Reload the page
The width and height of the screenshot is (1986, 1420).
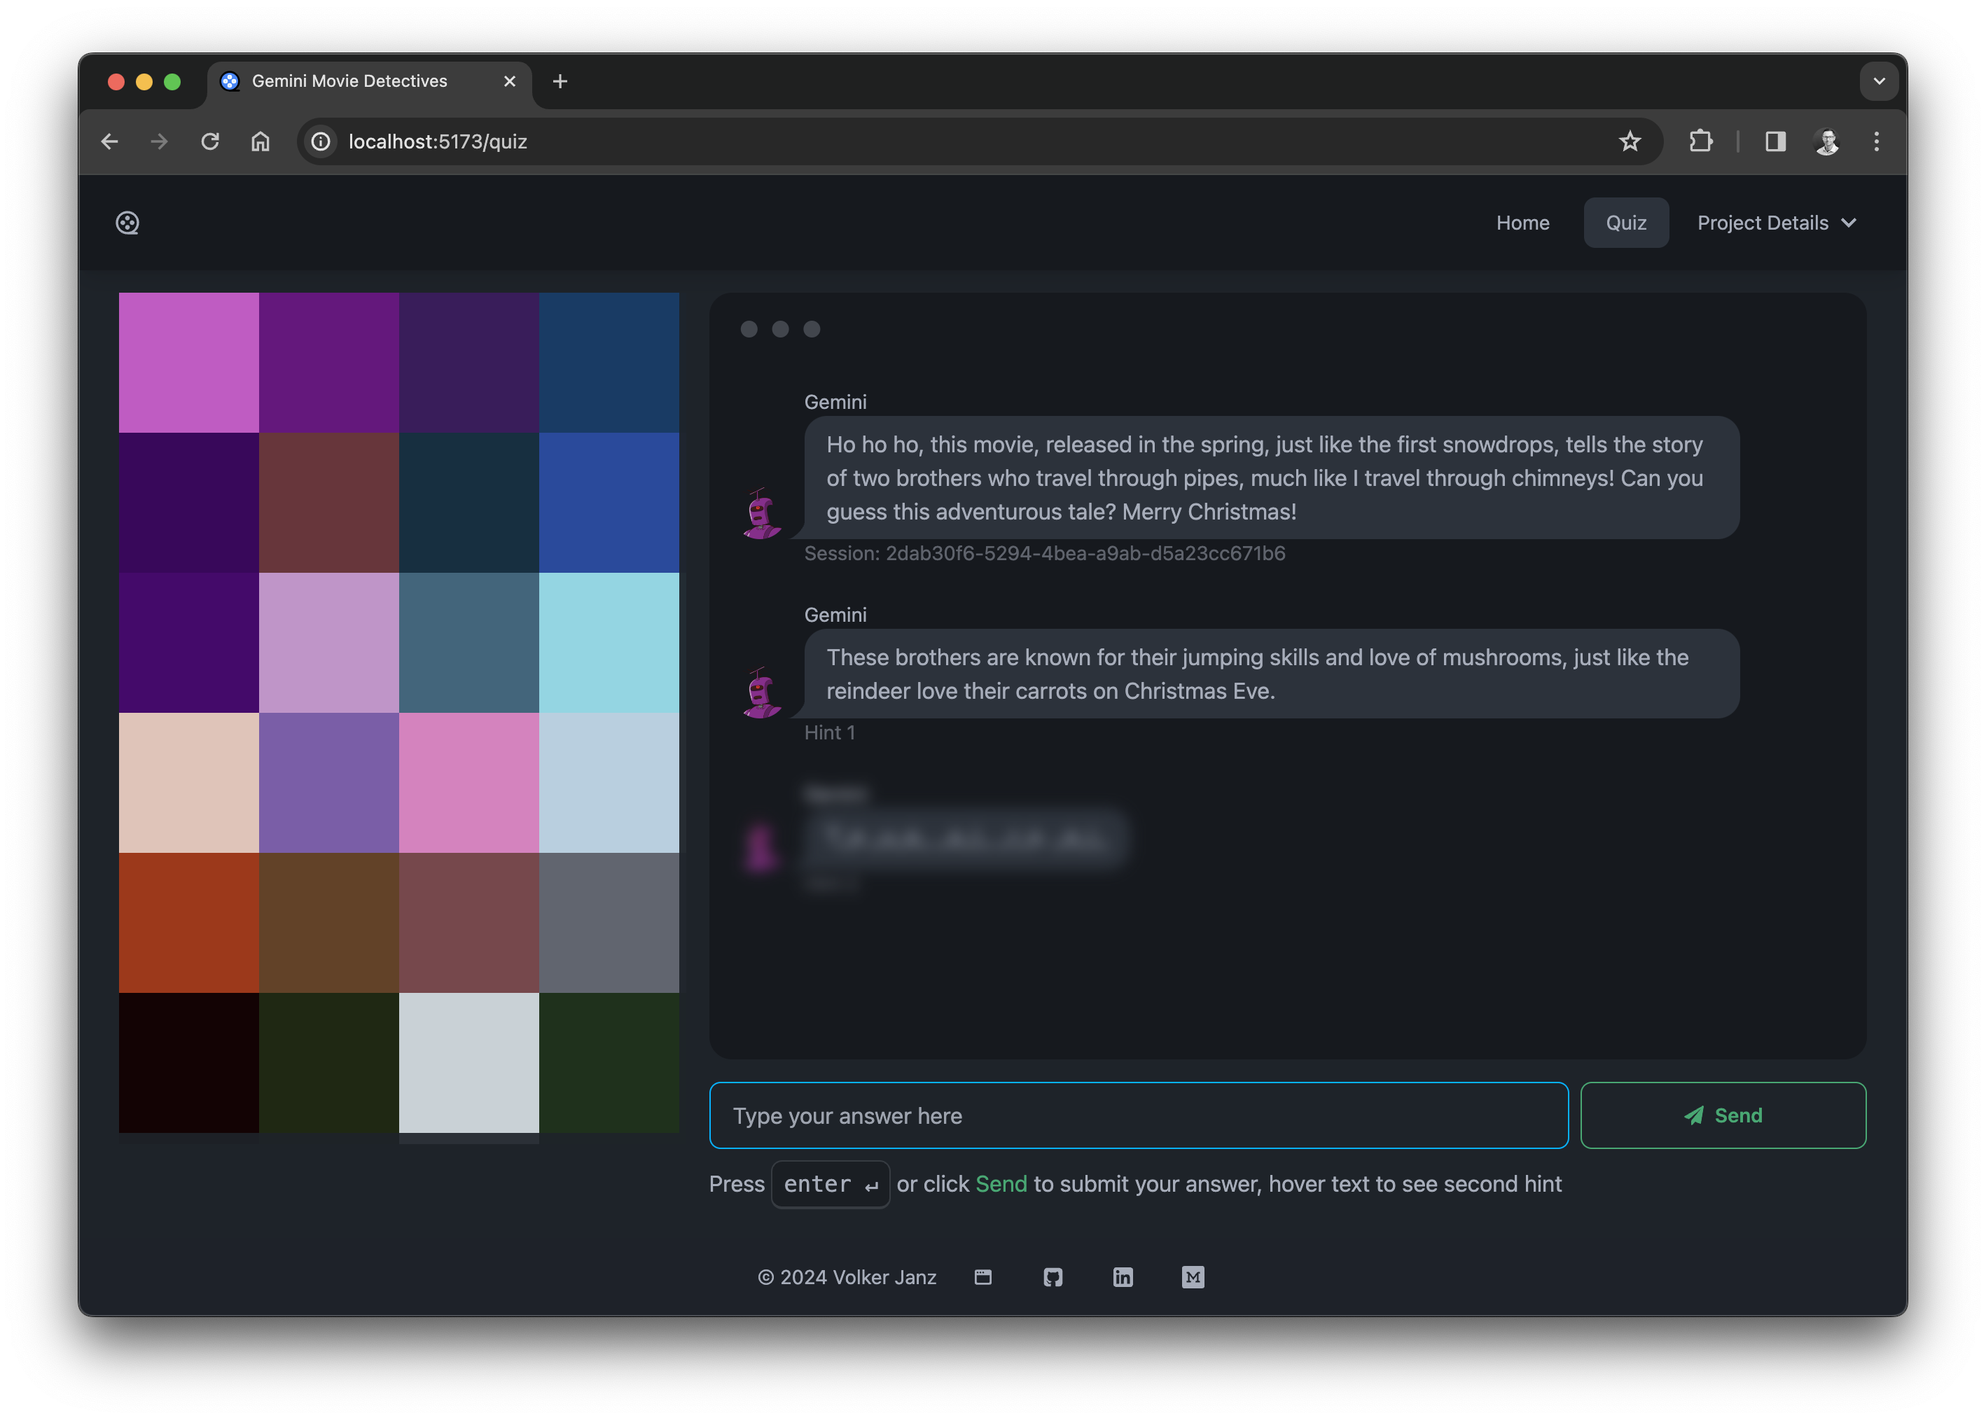(x=210, y=141)
